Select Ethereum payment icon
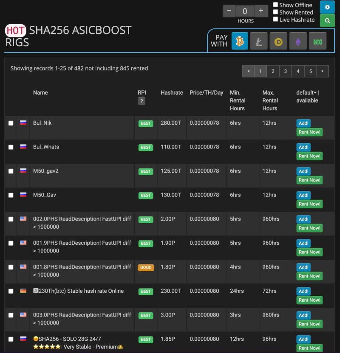 click(x=298, y=41)
